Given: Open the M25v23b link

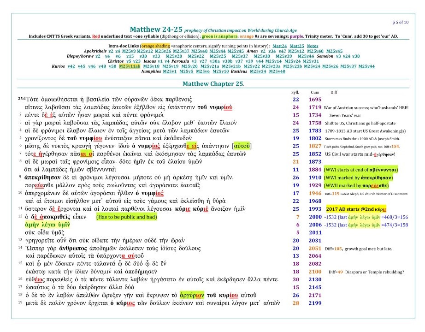Looking at the screenshot, I should (x=292, y=66).
